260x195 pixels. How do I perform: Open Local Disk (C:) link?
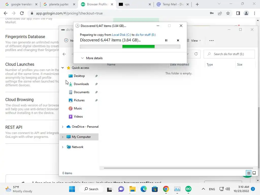coord(121,35)
